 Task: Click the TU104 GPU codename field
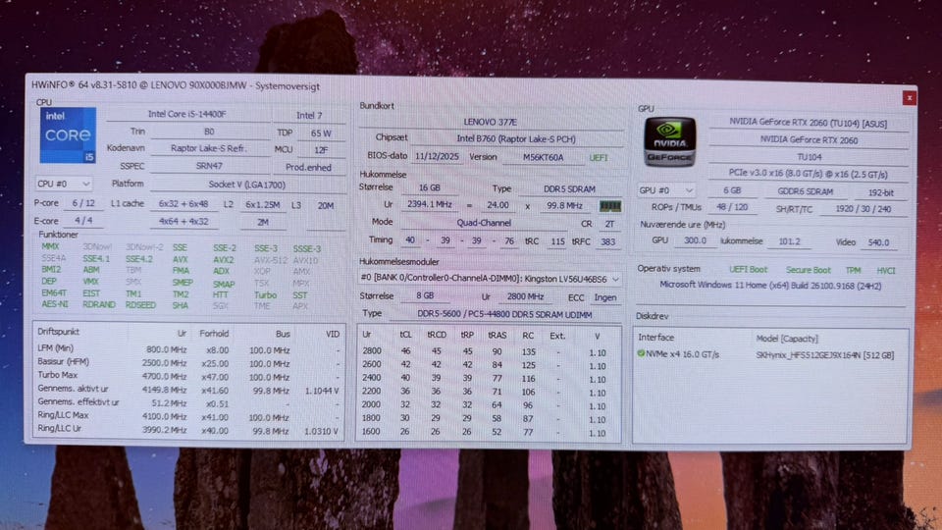click(809, 157)
